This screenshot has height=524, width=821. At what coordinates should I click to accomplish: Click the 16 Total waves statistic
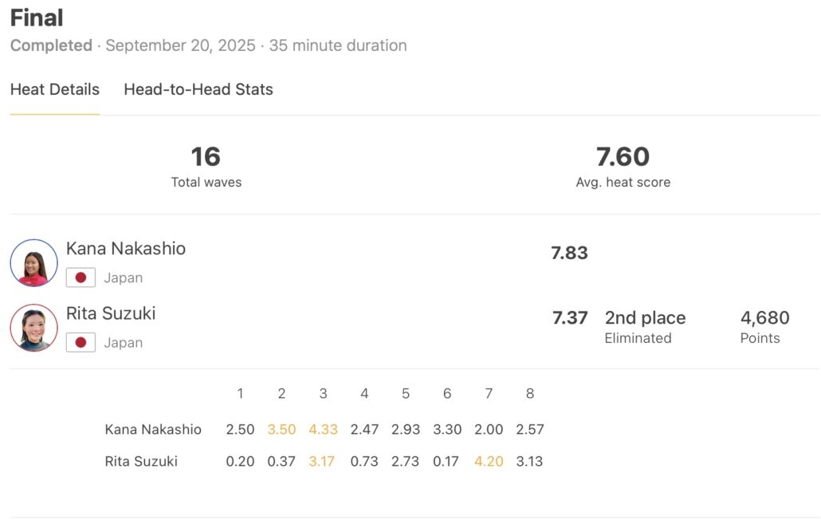(x=206, y=157)
